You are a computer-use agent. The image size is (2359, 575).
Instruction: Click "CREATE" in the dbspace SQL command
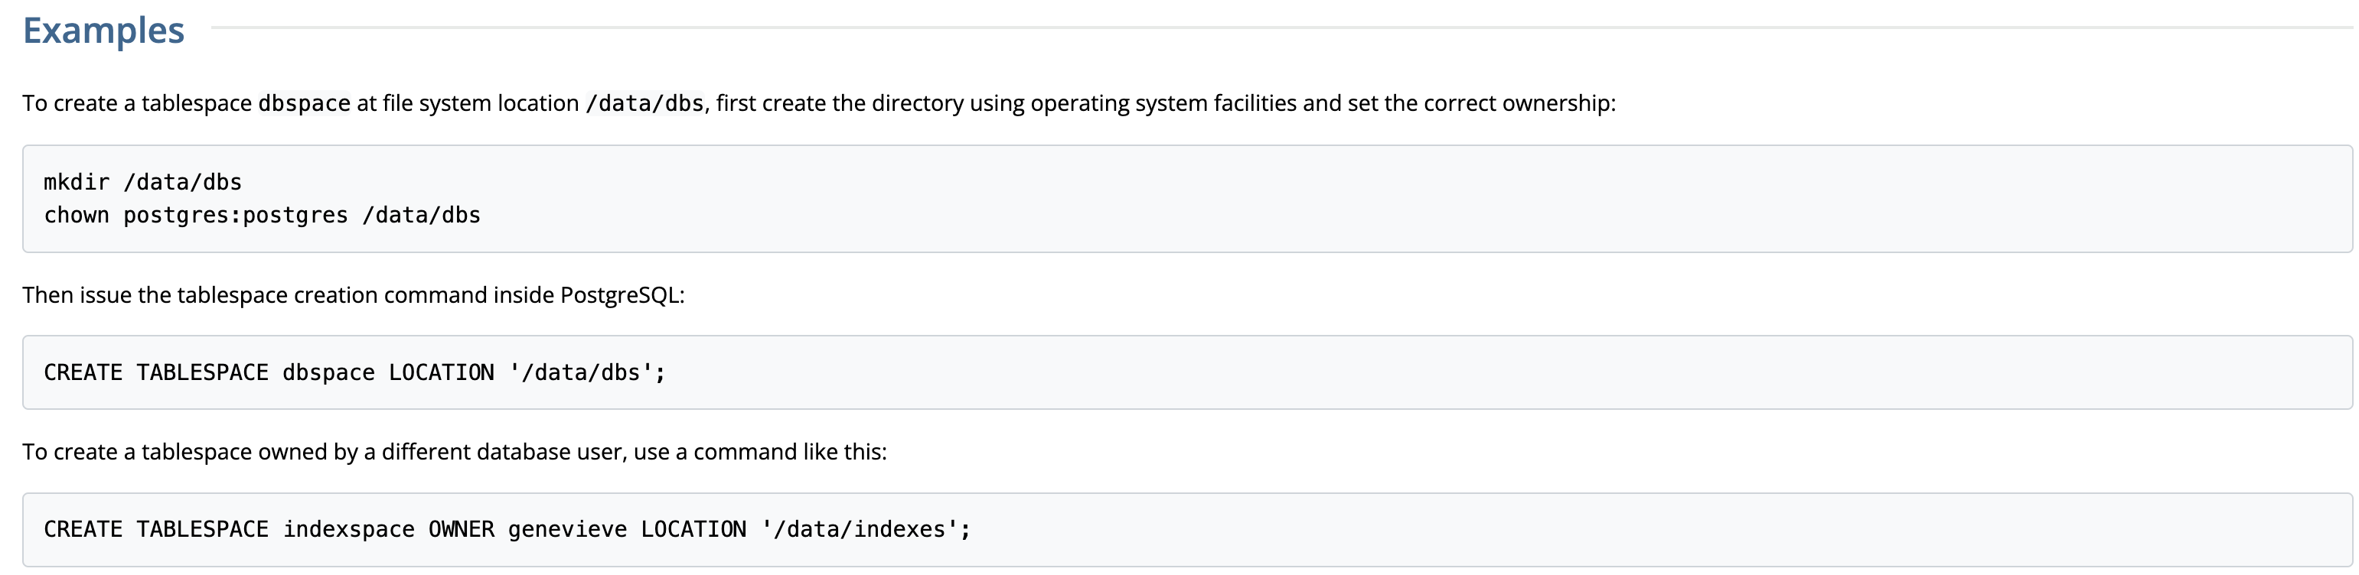click(83, 372)
